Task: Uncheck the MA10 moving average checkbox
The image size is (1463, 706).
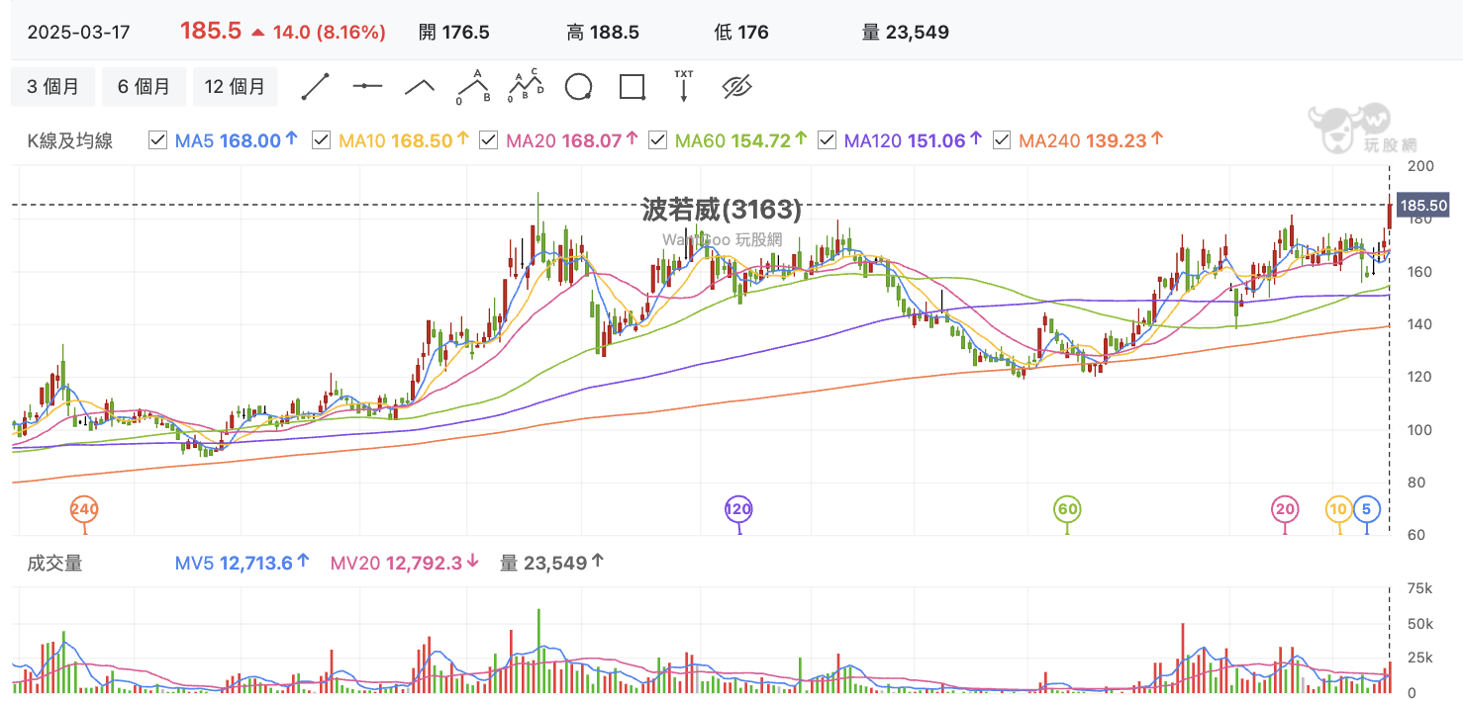Action: [x=320, y=140]
